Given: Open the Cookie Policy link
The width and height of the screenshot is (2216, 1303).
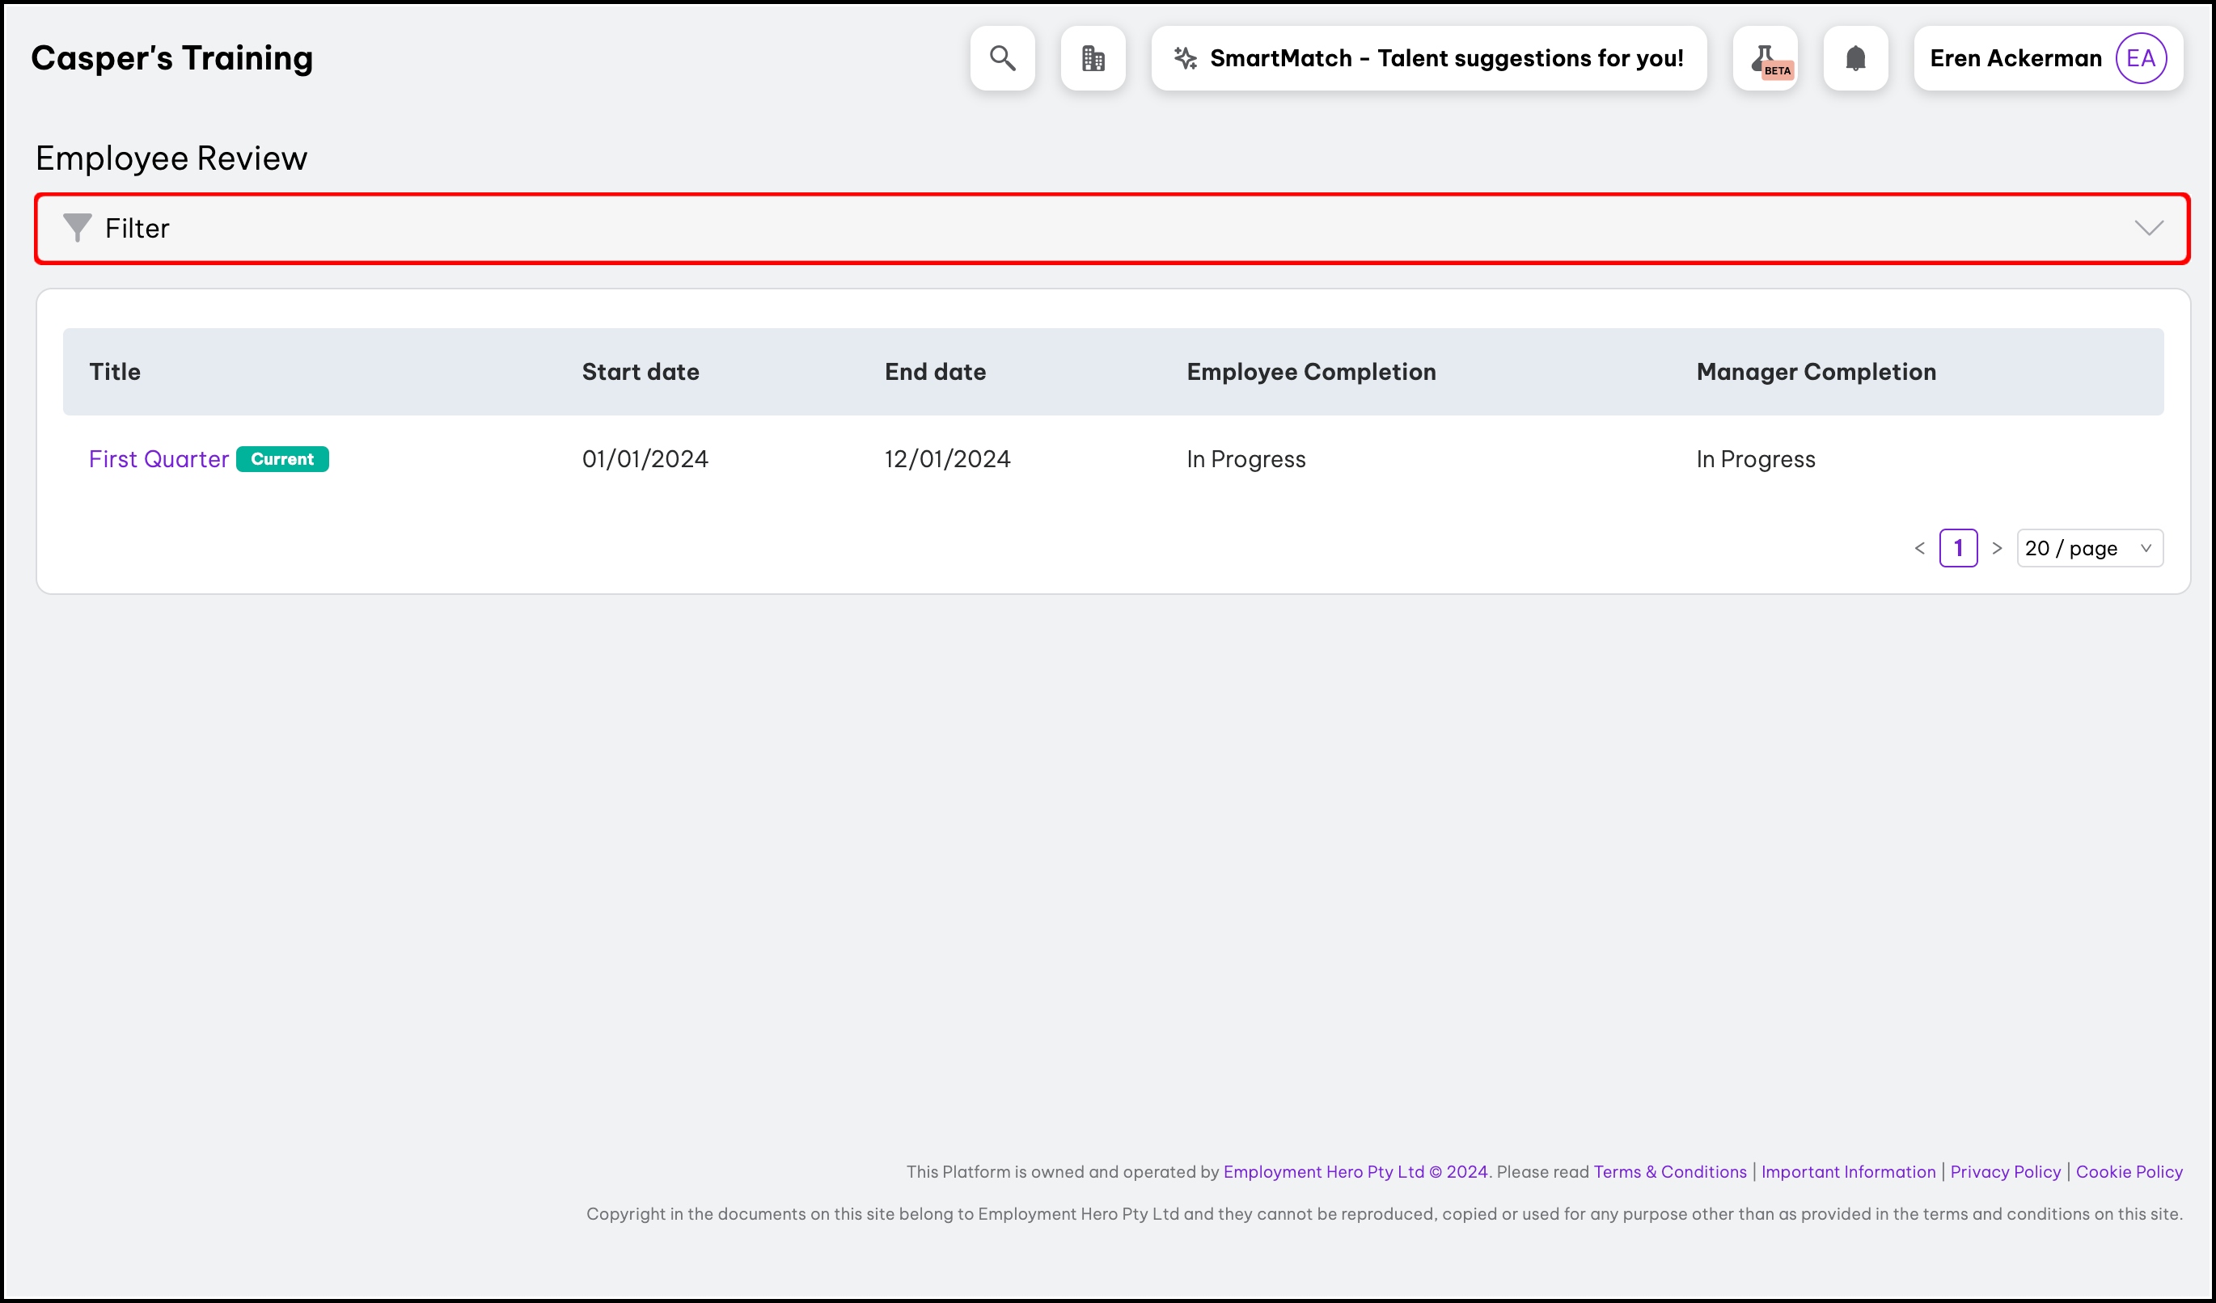Looking at the screenshot, I should (2129, 1171).
